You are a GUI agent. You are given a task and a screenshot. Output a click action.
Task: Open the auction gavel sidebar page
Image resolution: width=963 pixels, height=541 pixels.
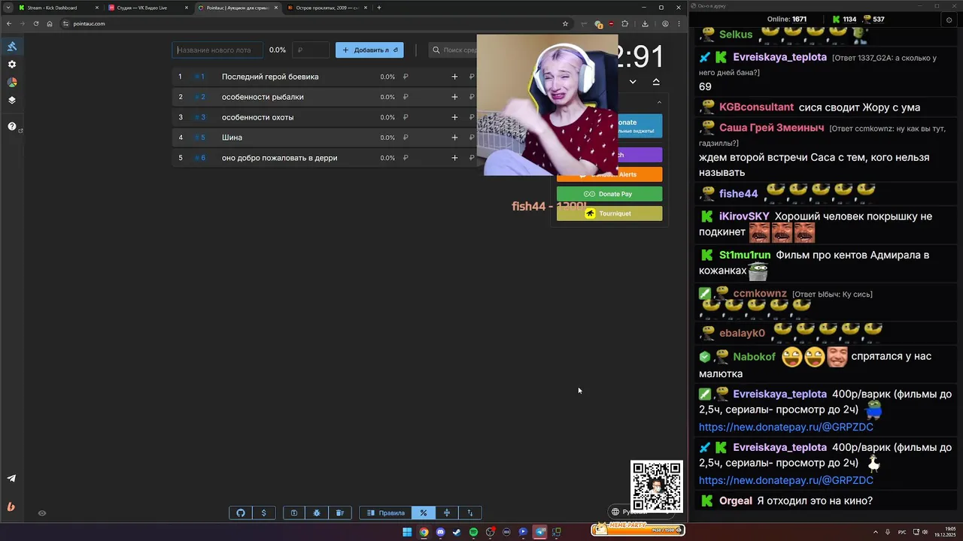point(12,47)
